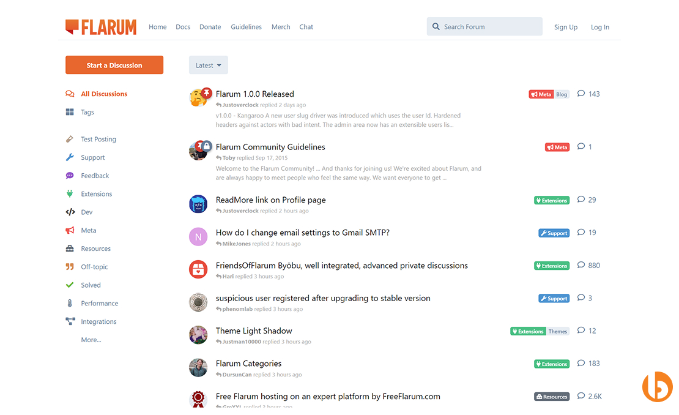The image size is (679, 415).
Task: Click the Feedback speech bubble icon
Action: (x=70, y=176)
